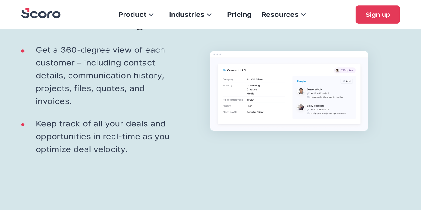The image size is (421, 210).
Task: Click Emily Pearson's profile avatar
Action: tap(301, 107)
